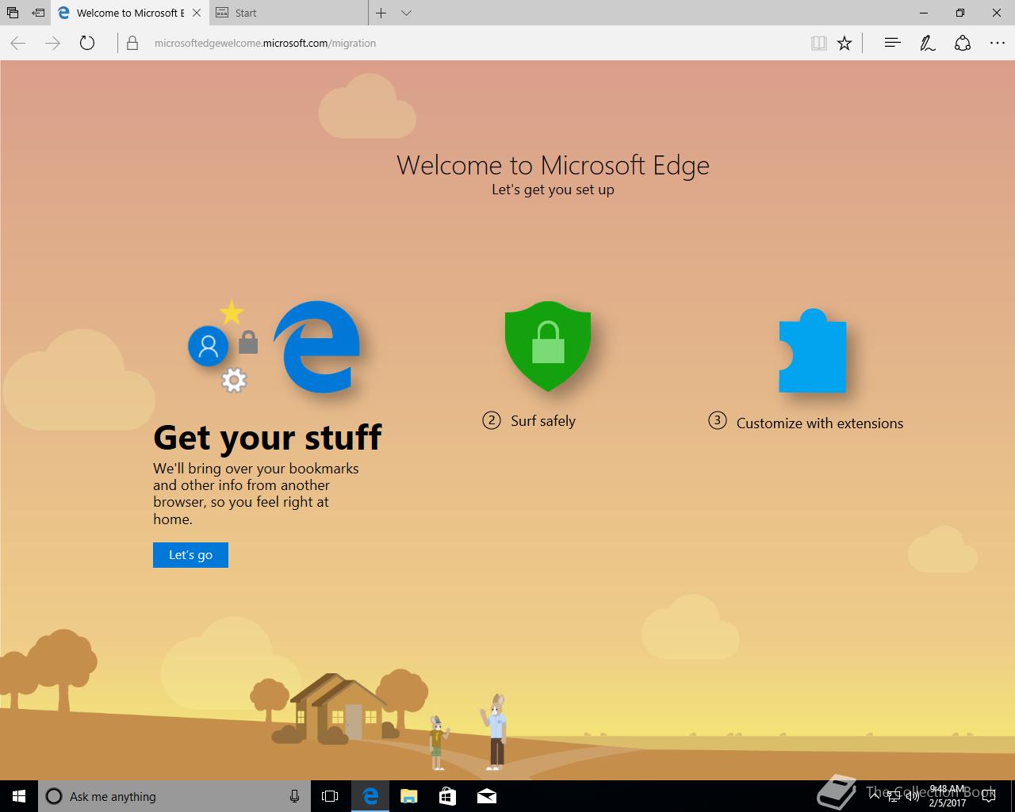Click the Get your stuff heading
This screenshot has width=1015, height=812.
[267, 438]
